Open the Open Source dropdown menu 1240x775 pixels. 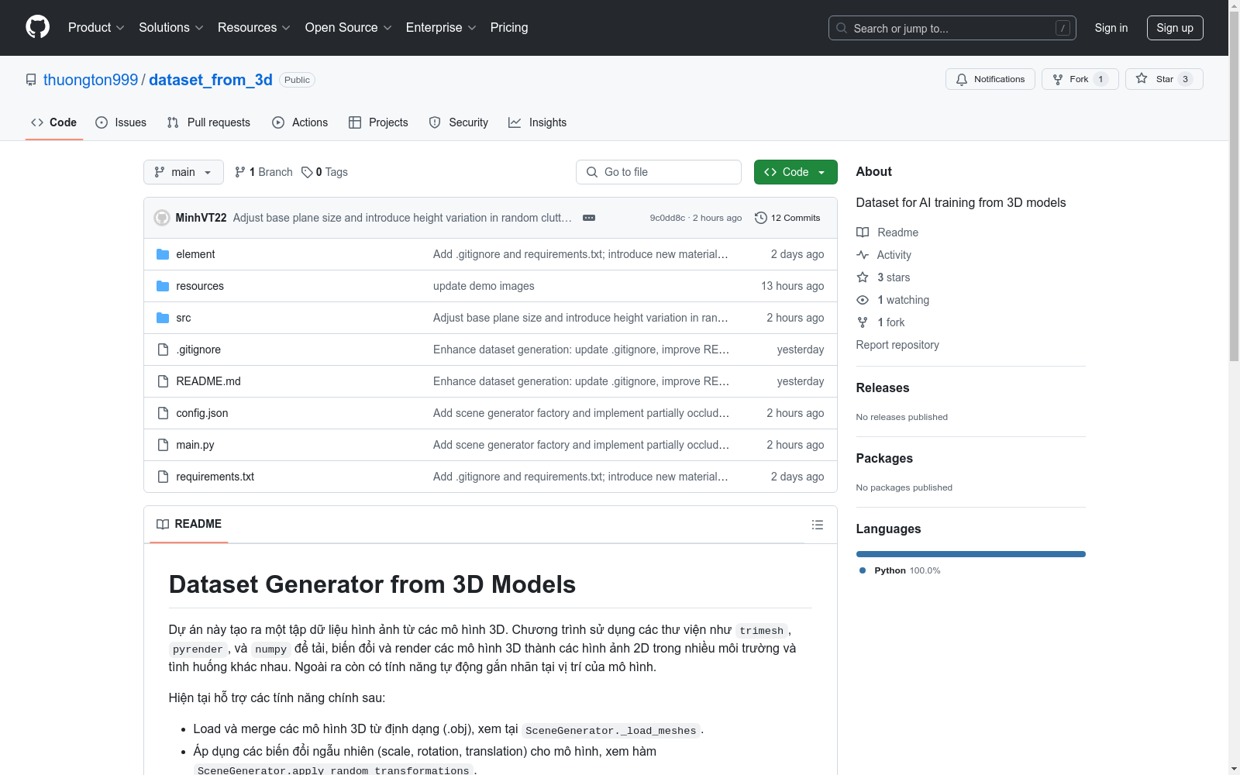point(349,27)
